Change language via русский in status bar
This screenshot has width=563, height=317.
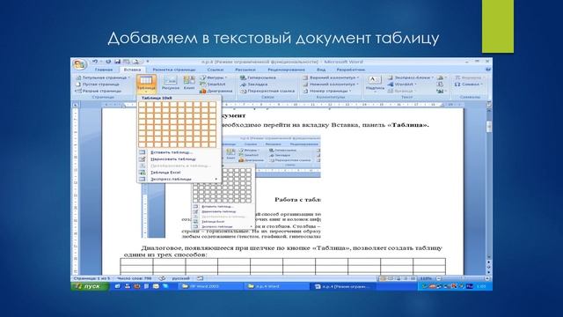click(180, 278)
